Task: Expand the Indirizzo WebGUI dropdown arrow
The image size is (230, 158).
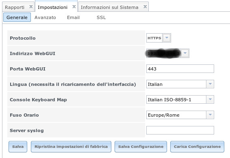Action: [185, 53]
